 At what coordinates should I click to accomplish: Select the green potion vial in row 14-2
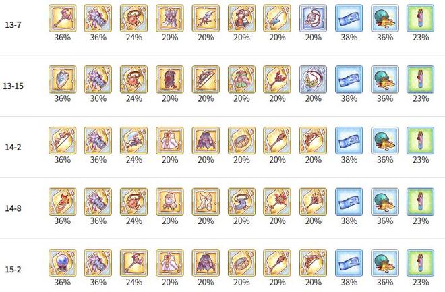tap(420, 141)
